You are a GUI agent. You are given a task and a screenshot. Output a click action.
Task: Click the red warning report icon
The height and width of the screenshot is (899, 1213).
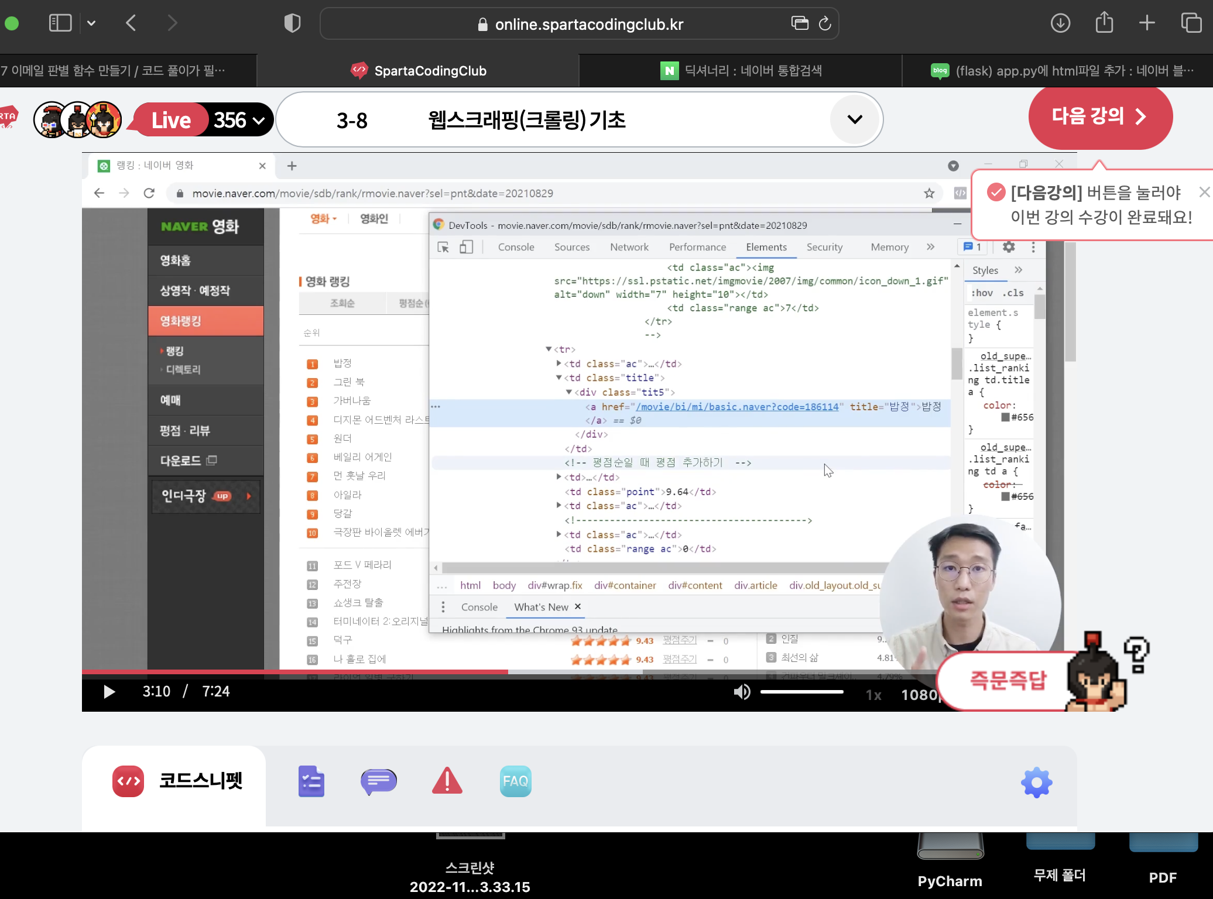(447, 781)
